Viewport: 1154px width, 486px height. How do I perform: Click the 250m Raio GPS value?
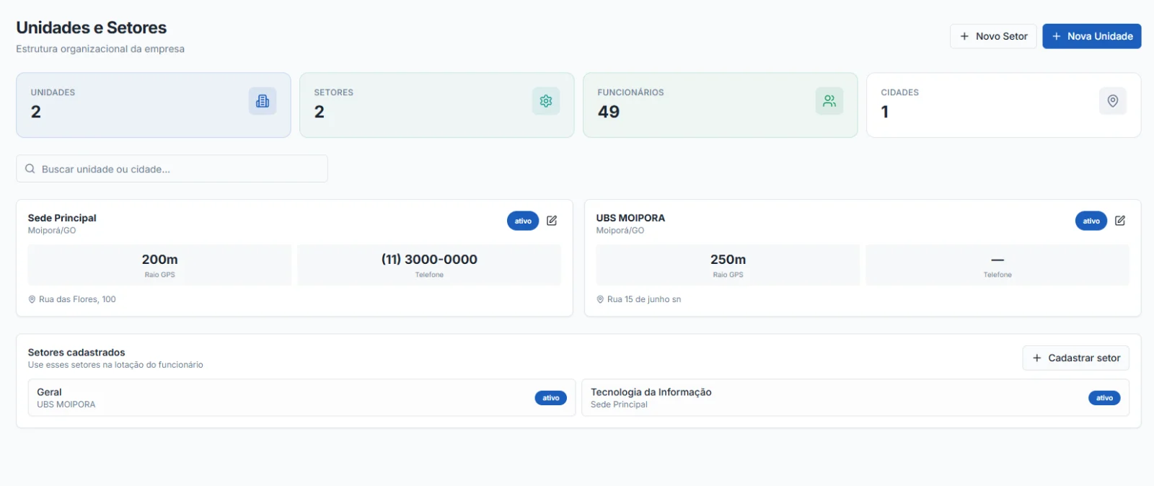pos(728,260)
